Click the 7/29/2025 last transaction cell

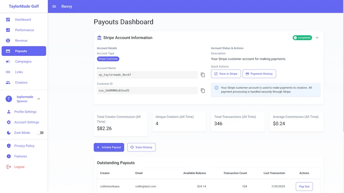278,187
